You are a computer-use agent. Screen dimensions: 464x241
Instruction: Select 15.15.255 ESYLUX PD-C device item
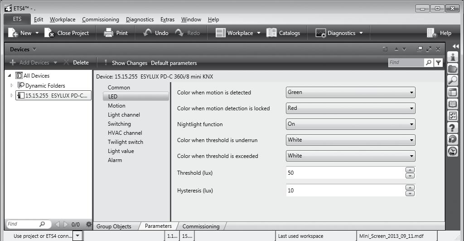53,95
